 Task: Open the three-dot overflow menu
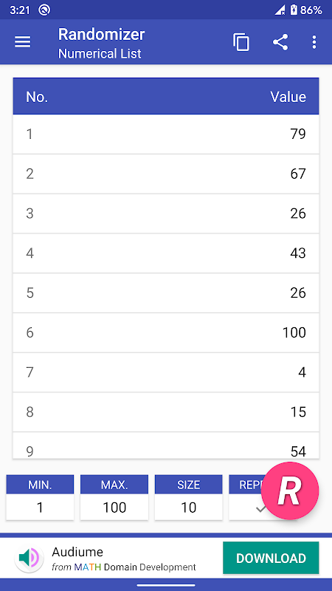point(314,42)
